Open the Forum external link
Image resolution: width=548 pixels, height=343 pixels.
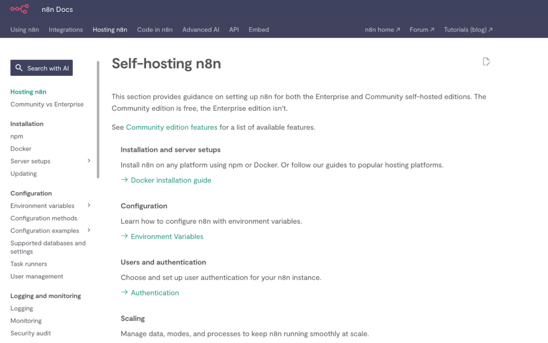click(422, 30)
